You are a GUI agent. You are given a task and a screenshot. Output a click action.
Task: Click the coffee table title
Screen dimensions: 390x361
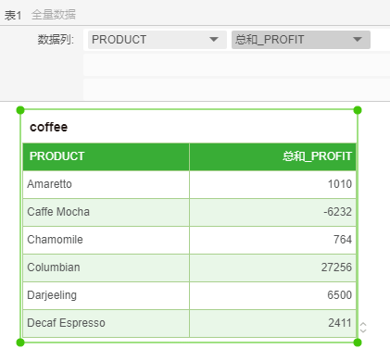click(48, 127)
